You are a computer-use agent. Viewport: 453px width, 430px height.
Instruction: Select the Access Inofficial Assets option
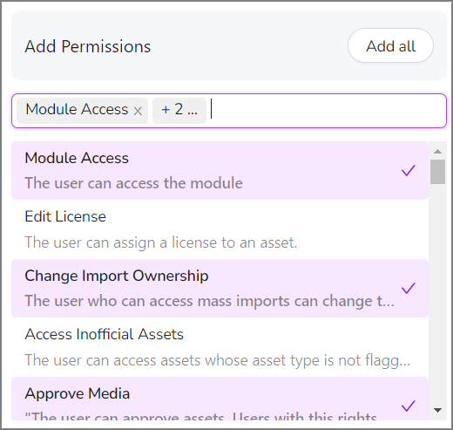tap(220, 347)
